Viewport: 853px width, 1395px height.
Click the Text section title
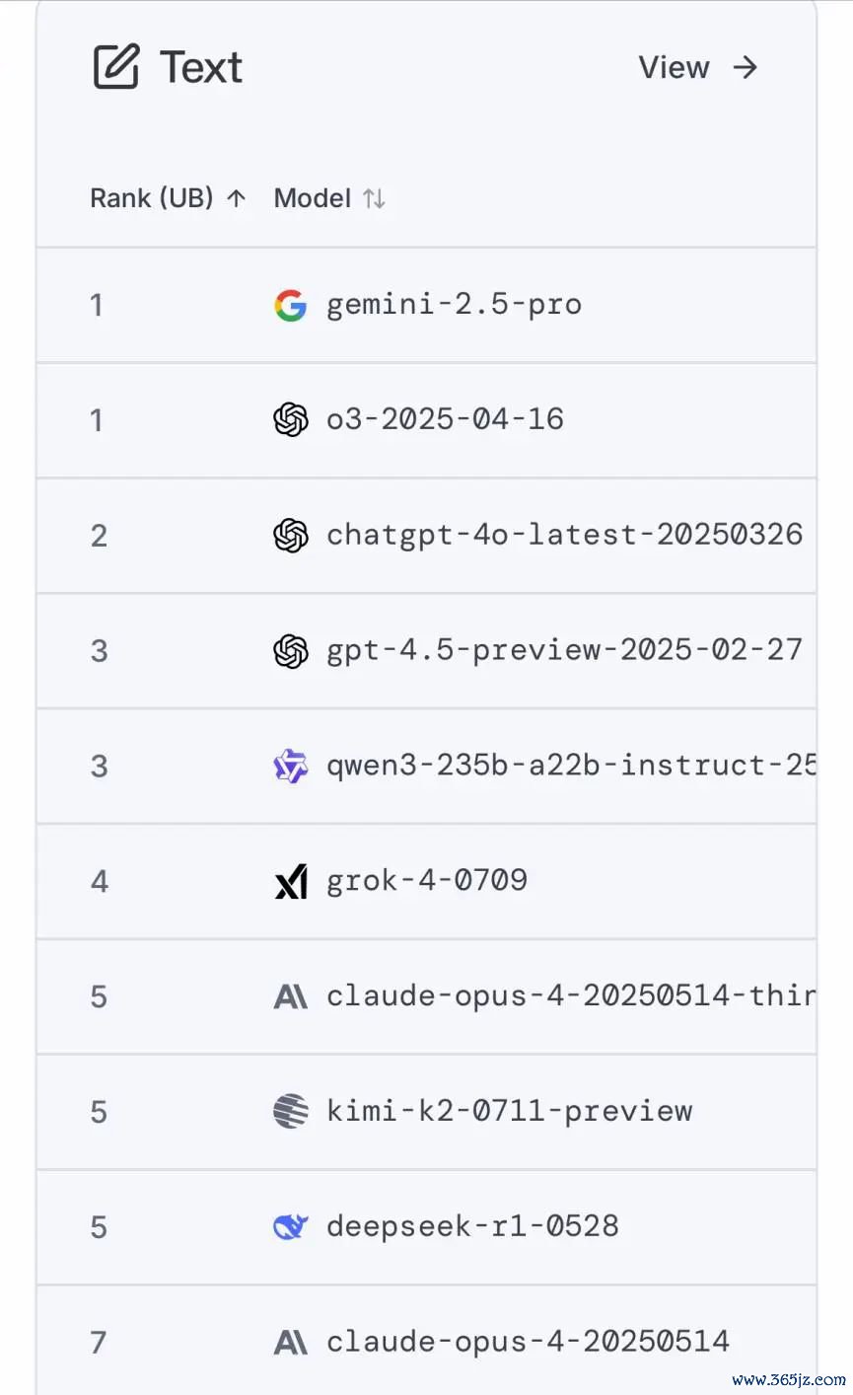(x=201, y=67)
